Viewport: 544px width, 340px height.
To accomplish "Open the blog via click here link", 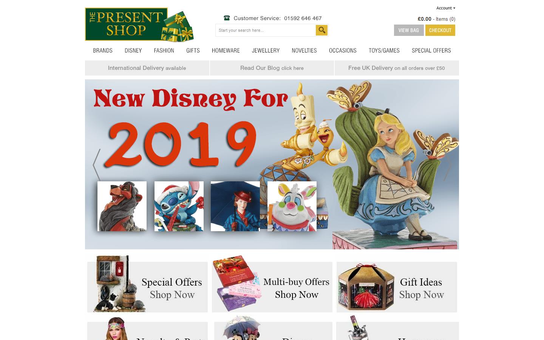I will (293, 68).
